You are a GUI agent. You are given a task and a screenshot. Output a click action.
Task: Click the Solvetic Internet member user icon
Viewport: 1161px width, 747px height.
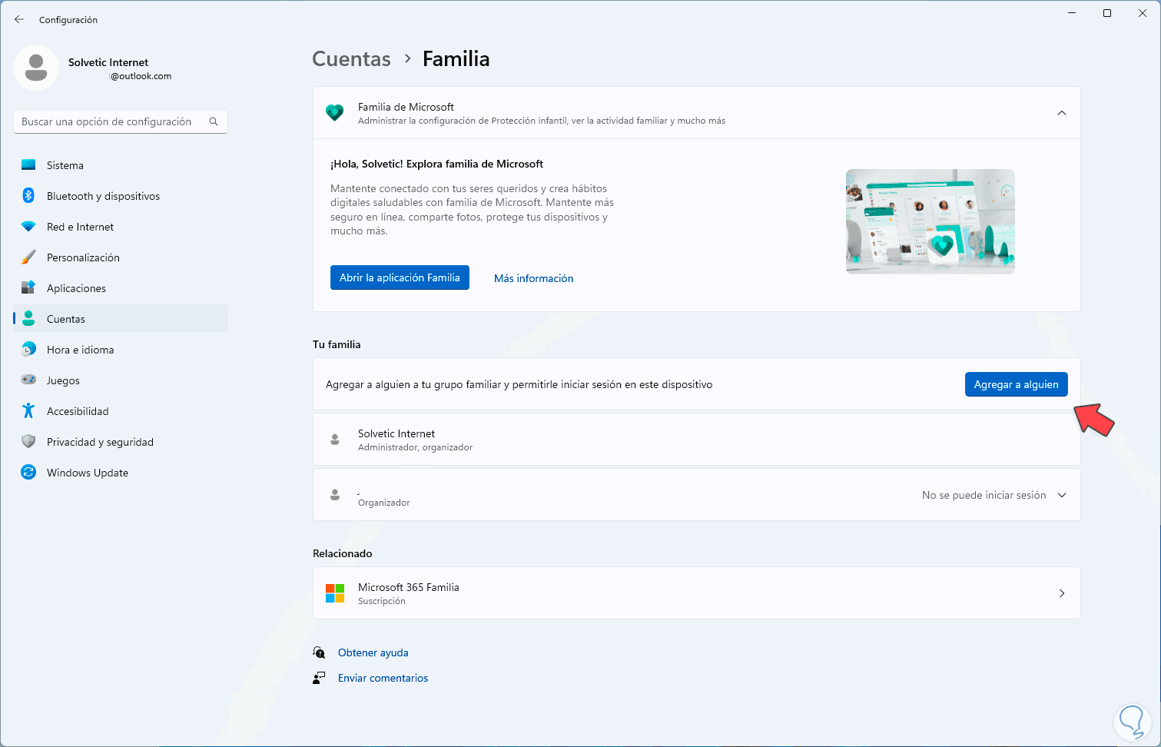click(x=335, y=440)
